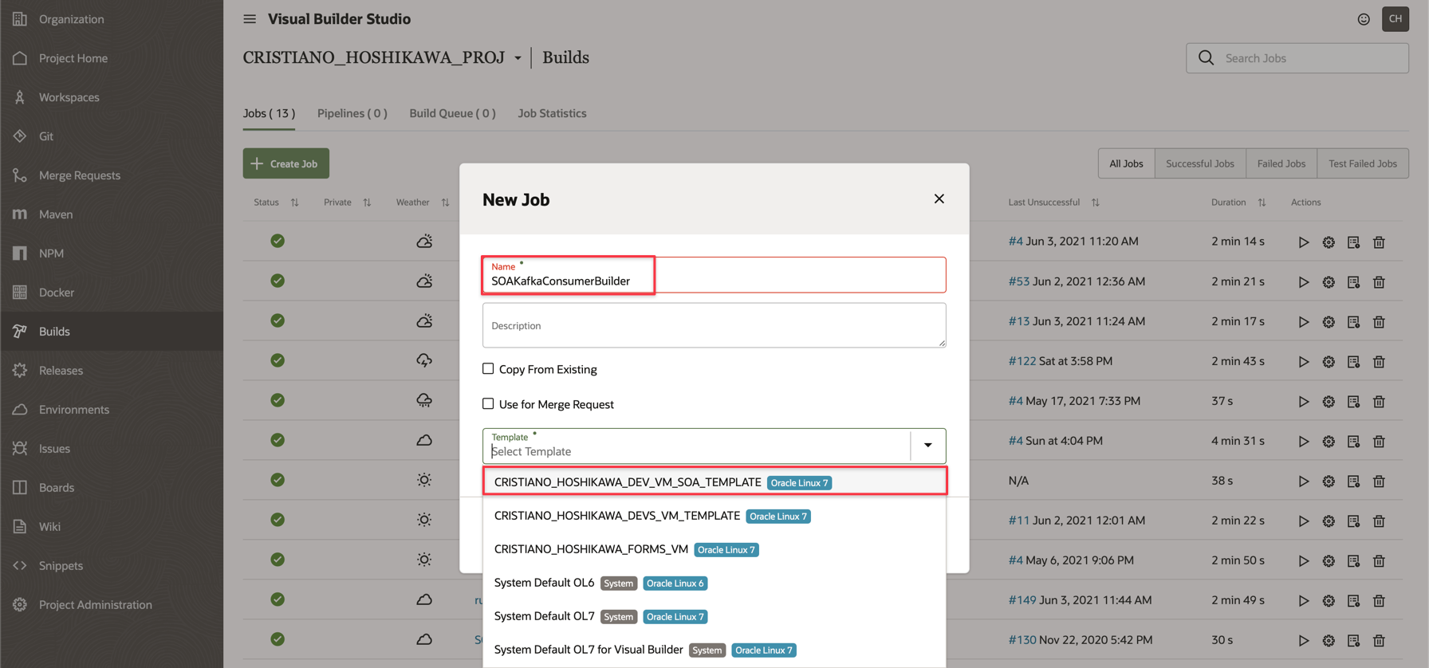Viewport: 1429px width, 668px height.
Task: Click the search magnifier icon
Action: coord(1206,58)
